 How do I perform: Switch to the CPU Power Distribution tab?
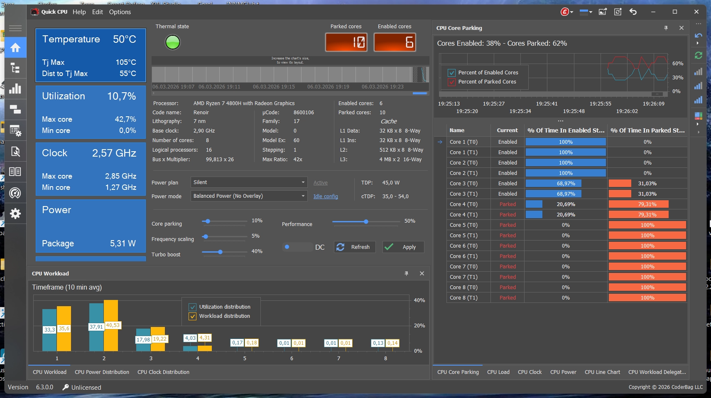(102, 372)
